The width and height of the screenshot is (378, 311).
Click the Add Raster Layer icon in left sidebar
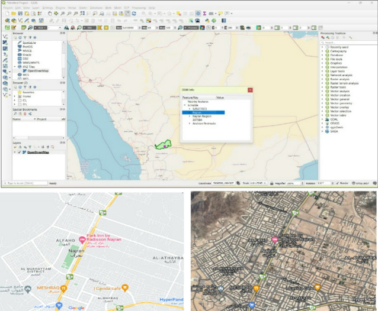[5, 43]
